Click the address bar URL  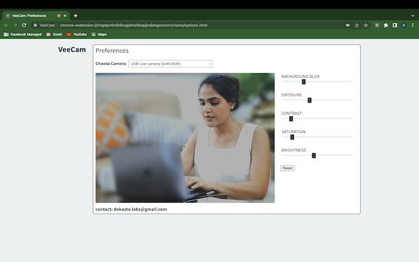pyautogui.click(x=134, y=25)
